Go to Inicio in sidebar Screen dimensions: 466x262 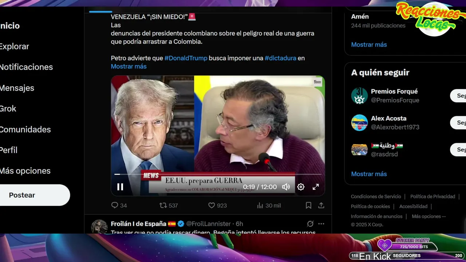click(x=10, y=26)
